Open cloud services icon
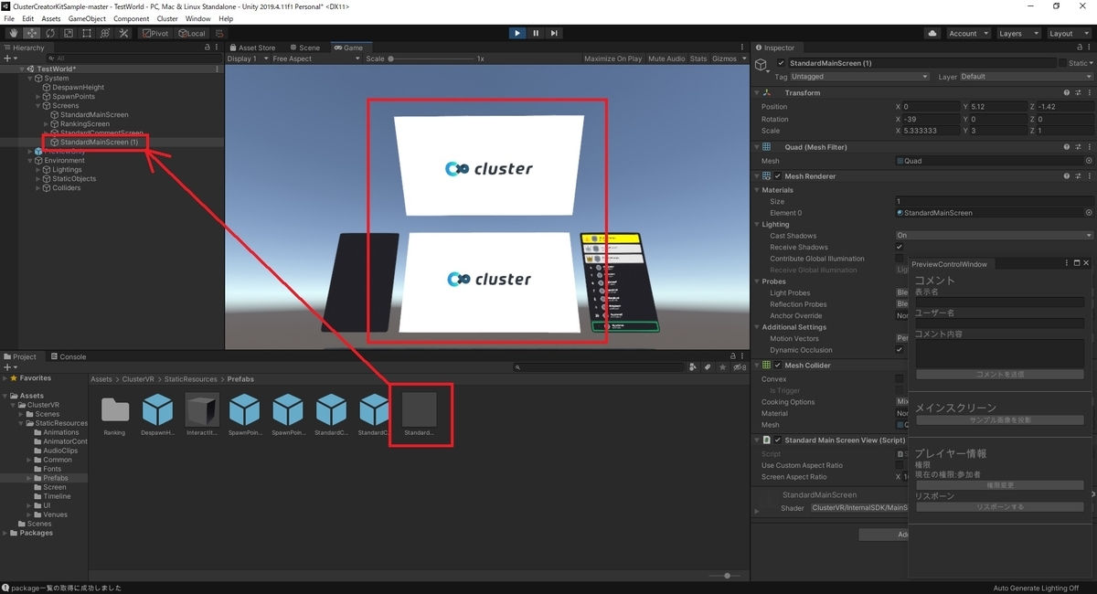Image resolution: width=1097 pixels, height=594 pixels. pos(932,34)
